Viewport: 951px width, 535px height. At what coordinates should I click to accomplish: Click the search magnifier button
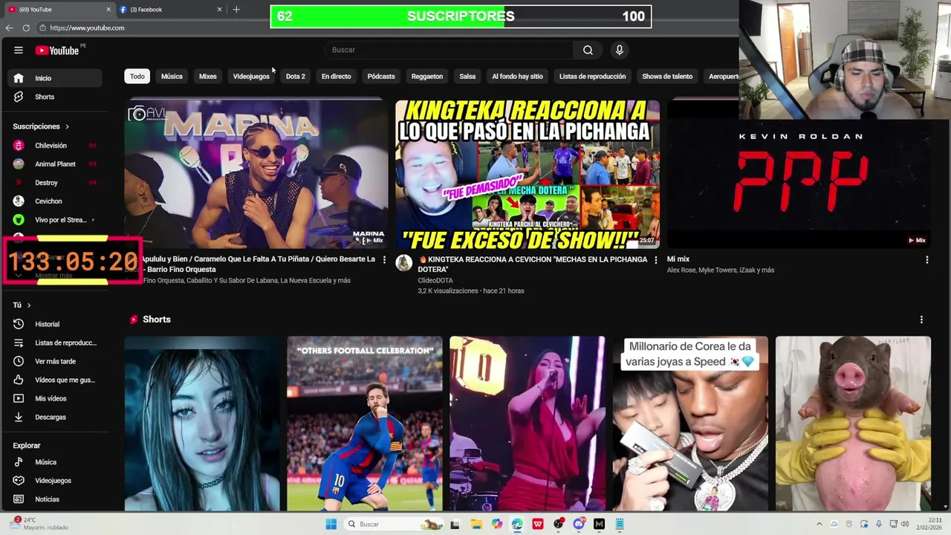(588, 50)
